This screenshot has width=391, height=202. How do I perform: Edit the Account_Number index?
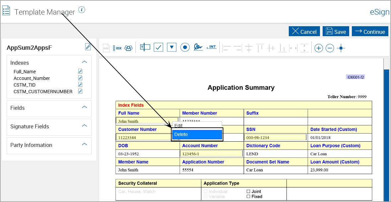(80, 78)
